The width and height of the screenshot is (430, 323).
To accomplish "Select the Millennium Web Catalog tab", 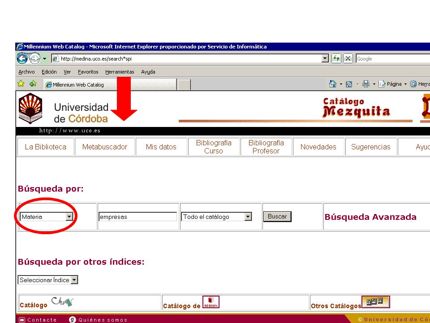I will [110, 85].
